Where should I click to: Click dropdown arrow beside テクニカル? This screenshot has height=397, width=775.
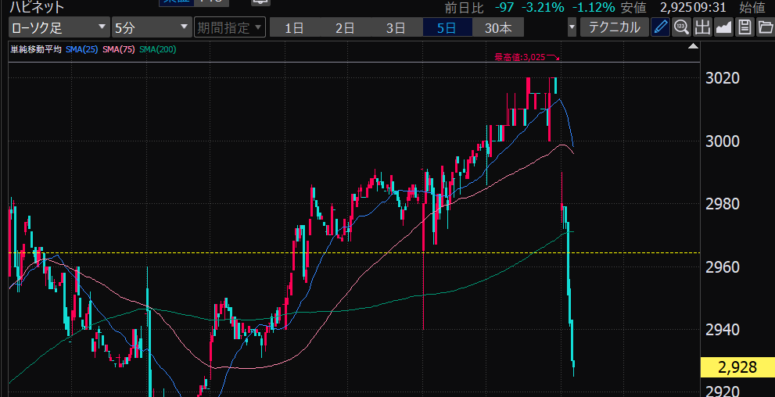pyautogui.click(x=572, y=27)
